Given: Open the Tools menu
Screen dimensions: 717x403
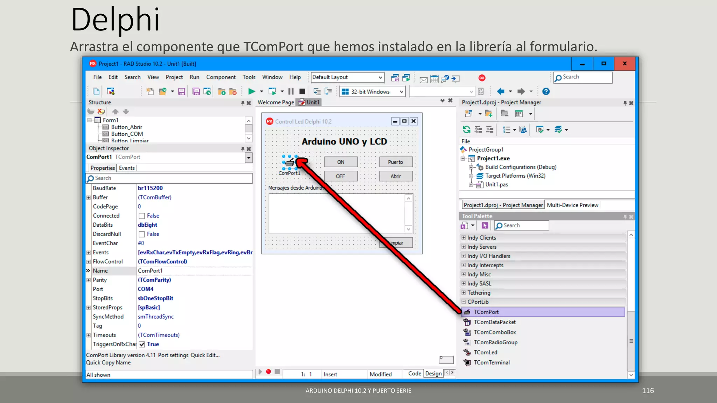Looking at the screenshot, I should click(249, 77).
